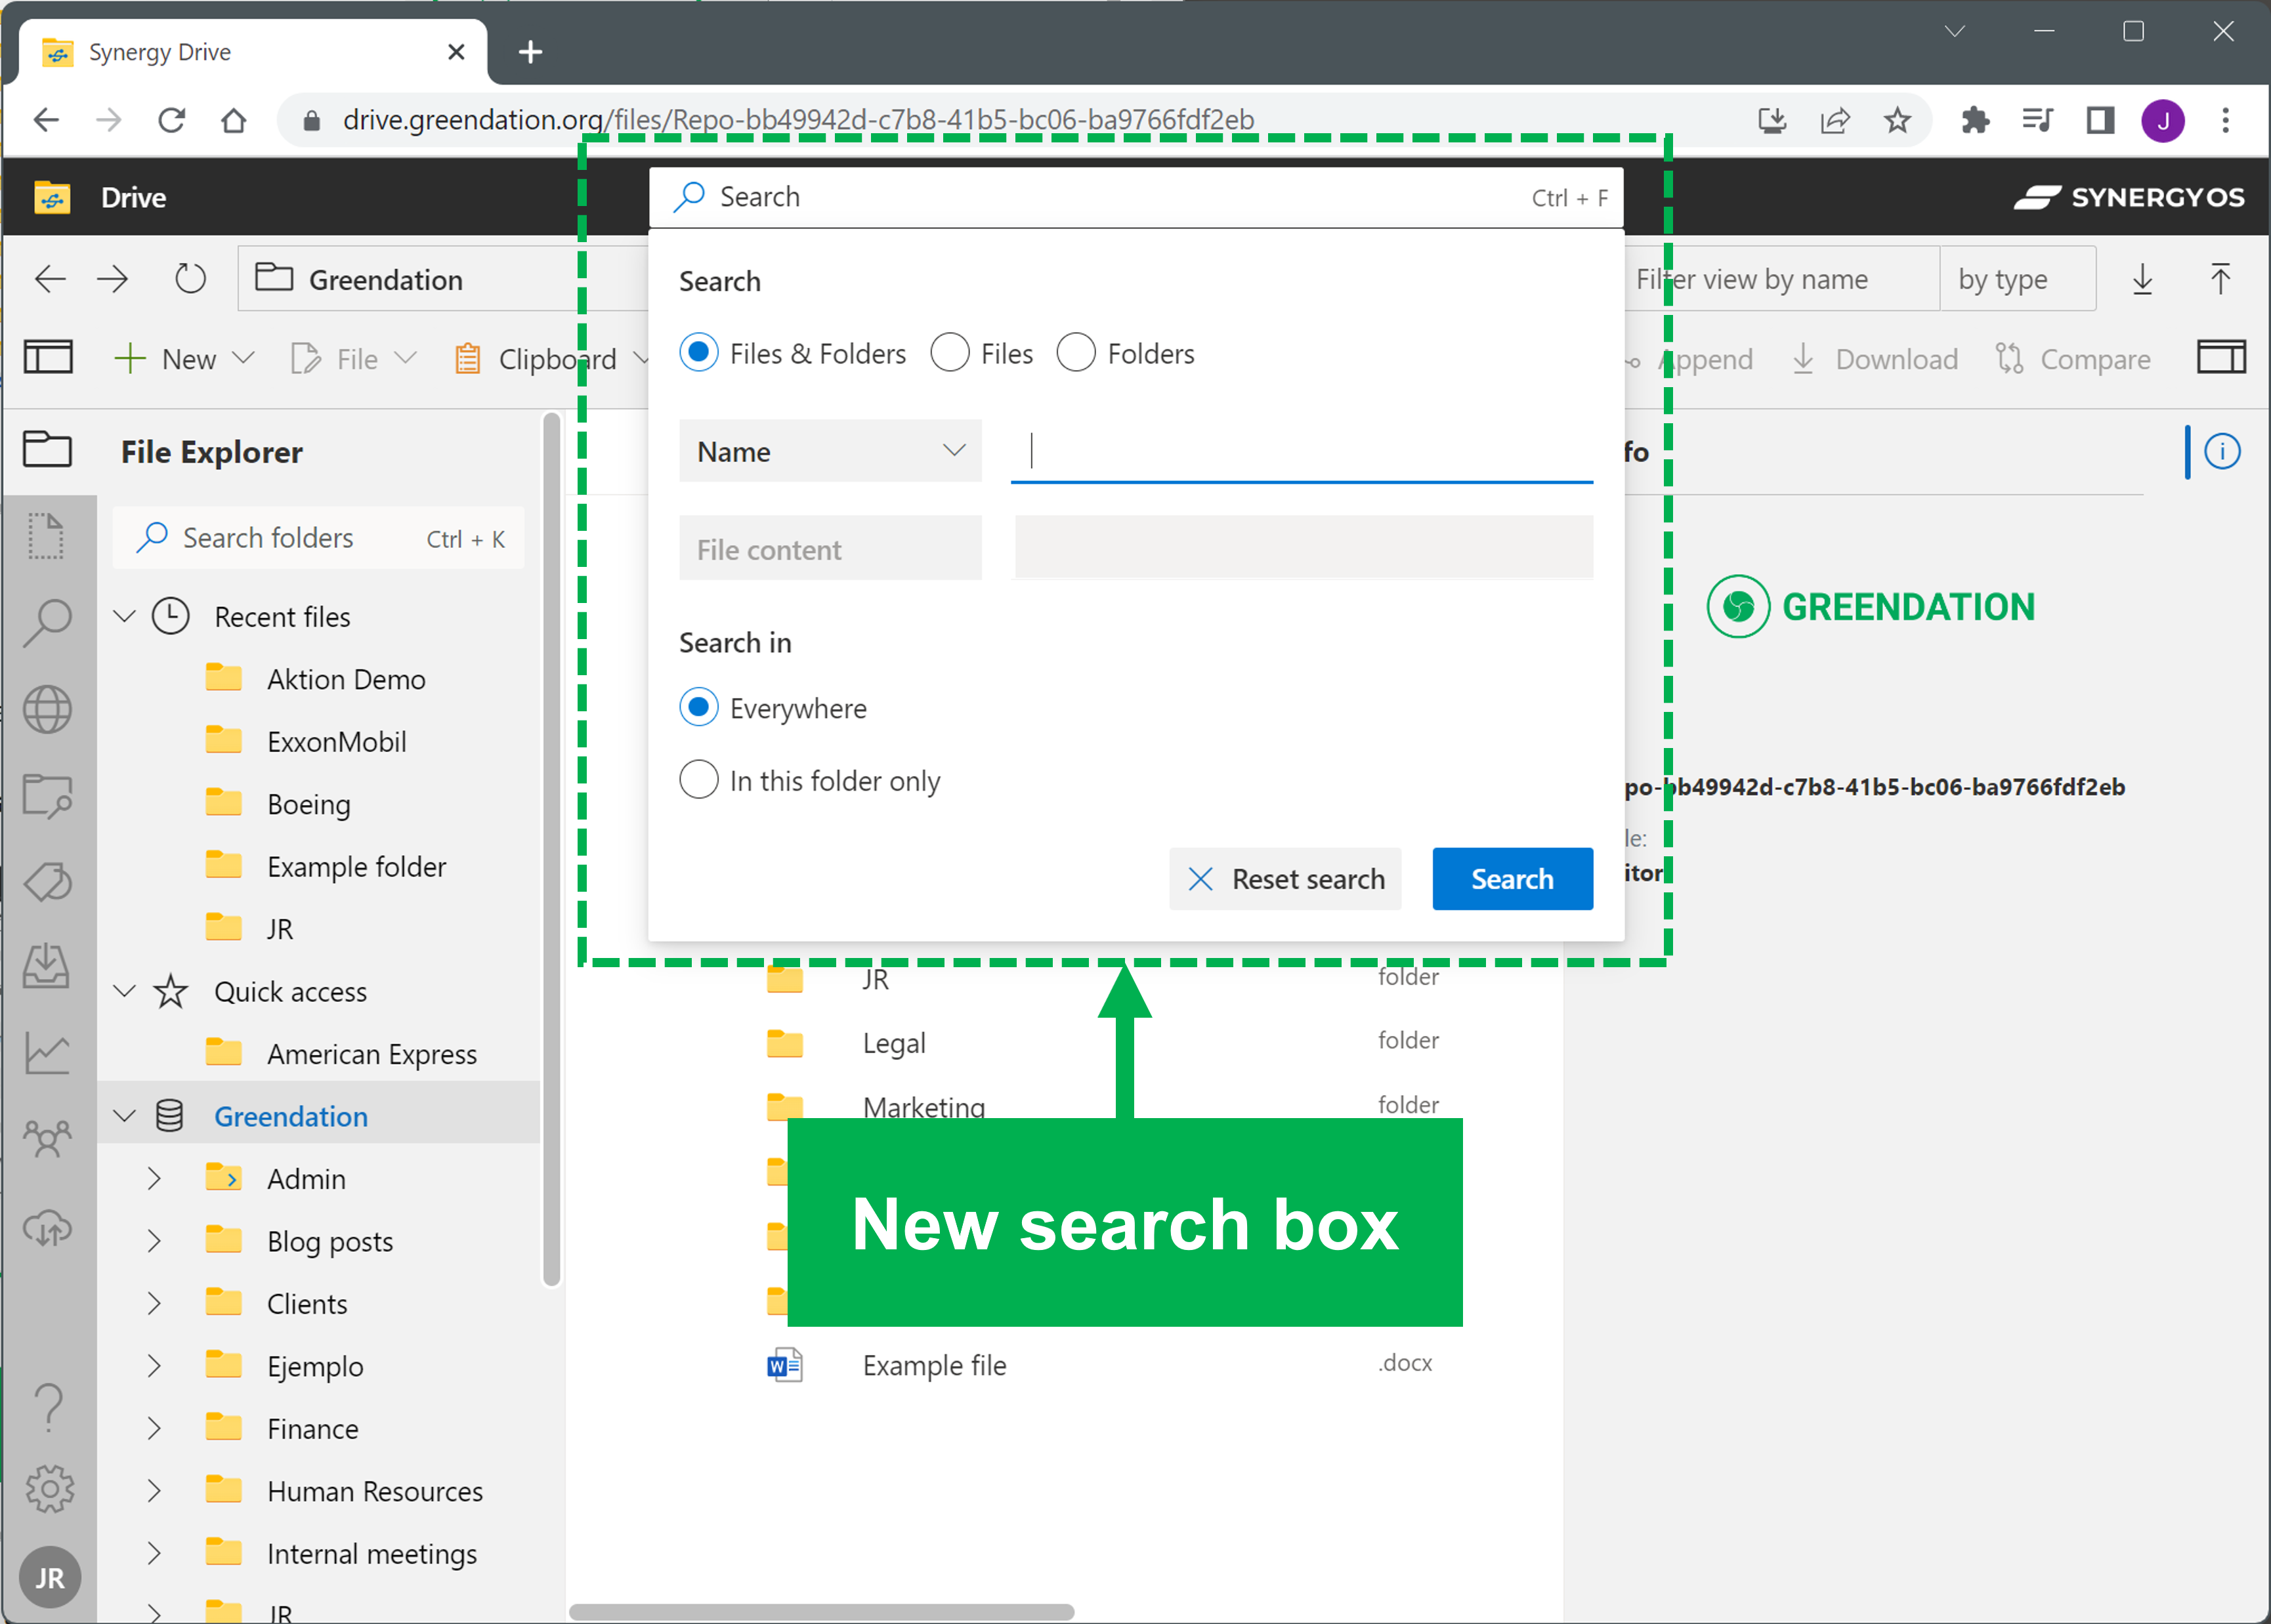Expand the Blog posts folder
The width and height of the screenshot is (2271, 1624).
pyautogui.click(x=153, y=1241)
